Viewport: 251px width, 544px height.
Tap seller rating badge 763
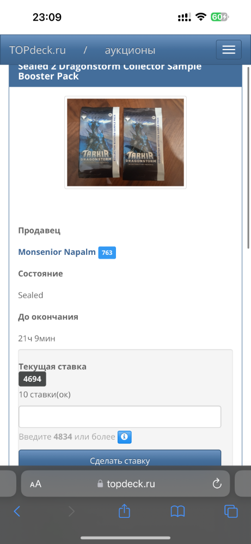tap(107, 253)
